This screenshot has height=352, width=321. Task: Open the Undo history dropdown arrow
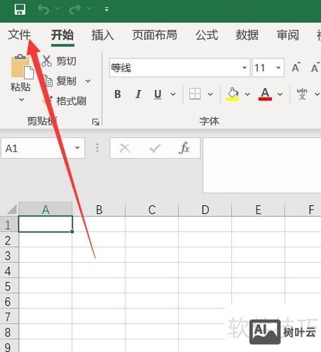pos(57,9)
